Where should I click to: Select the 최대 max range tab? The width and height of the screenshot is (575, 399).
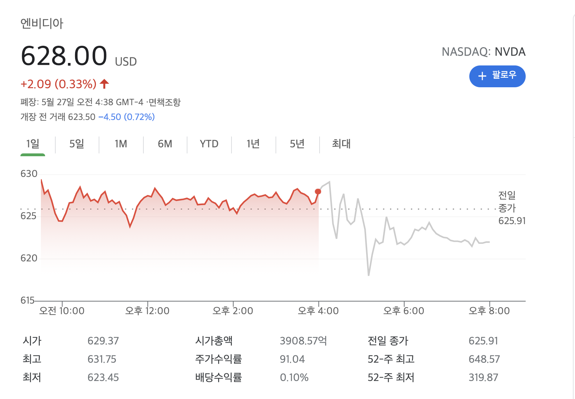click(x=341, y=144)
